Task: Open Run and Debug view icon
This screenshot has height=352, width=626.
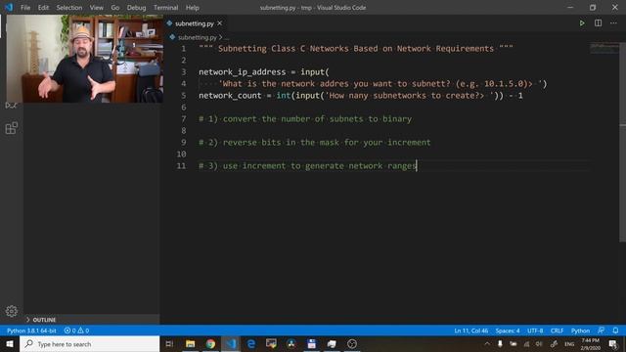Action: (11, 106)
